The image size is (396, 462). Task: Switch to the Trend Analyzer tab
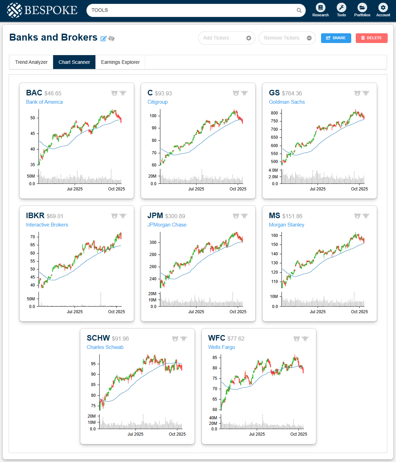point(31,62)
